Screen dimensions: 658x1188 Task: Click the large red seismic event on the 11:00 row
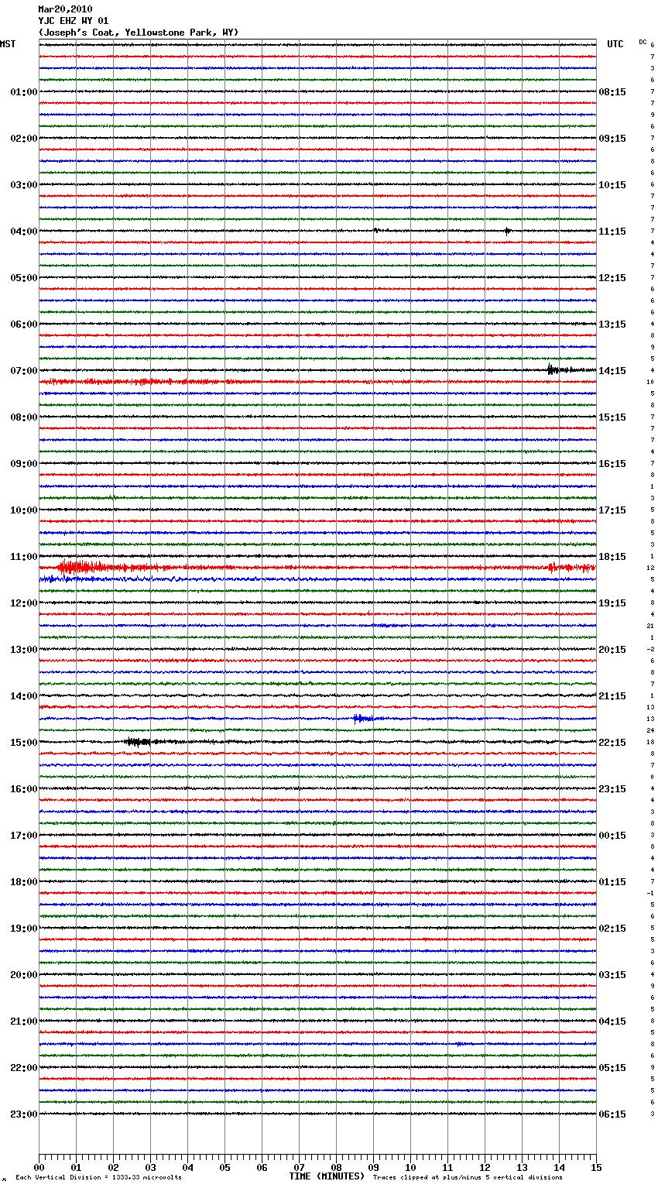81,568
